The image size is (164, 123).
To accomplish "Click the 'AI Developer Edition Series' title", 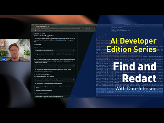I will [131, 45].
